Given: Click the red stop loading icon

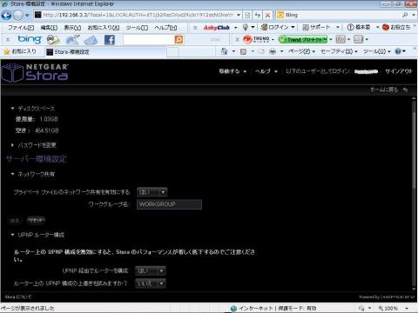Looking at the screenshot, I should click(267, 15).
